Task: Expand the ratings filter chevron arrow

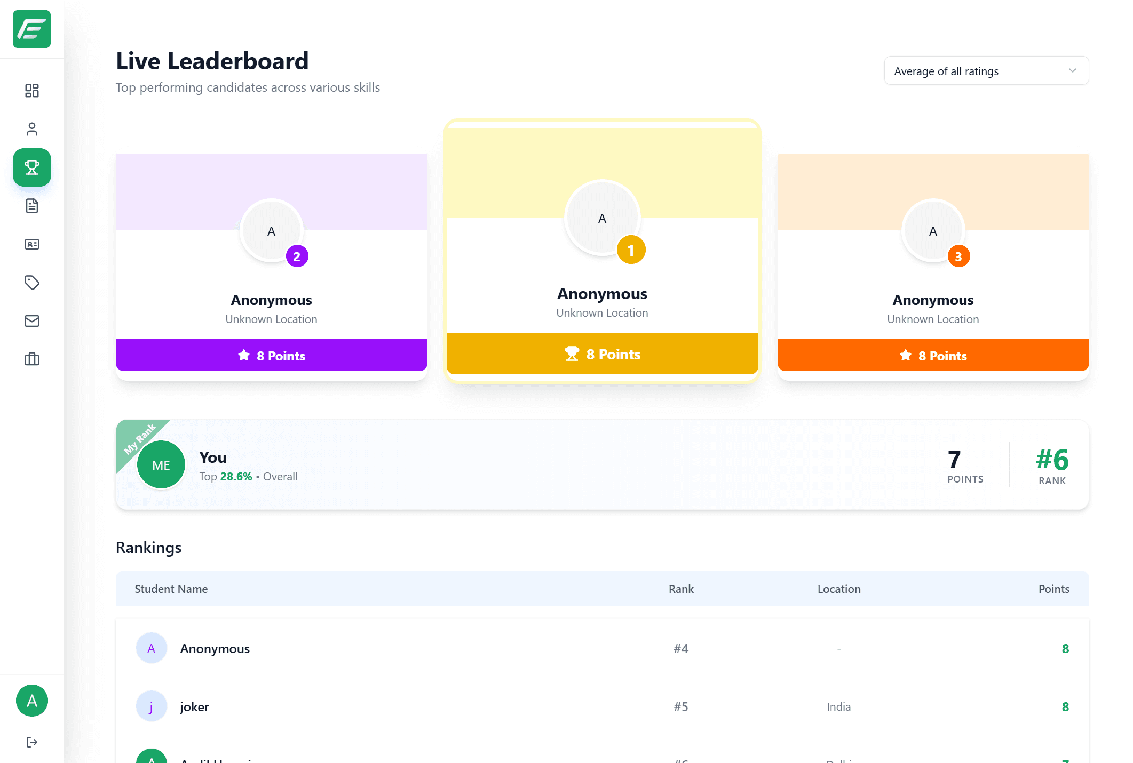Action: [x=1072, y=71]
